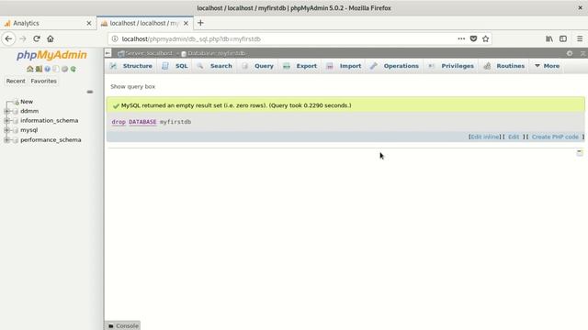Click the small icon below Create PHP code
This screenshot has height=330, width=588.
click(x=580, y=152)
